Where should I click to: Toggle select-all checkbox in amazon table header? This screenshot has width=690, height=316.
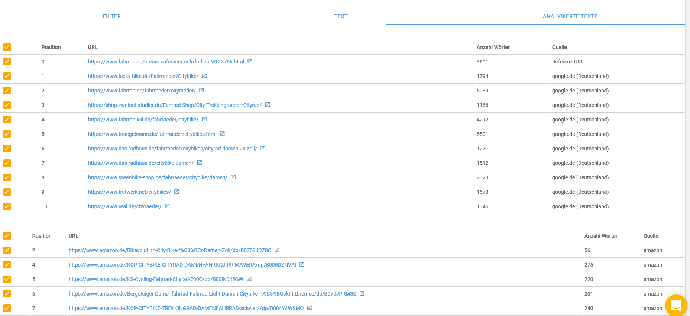tap(7, 236)
